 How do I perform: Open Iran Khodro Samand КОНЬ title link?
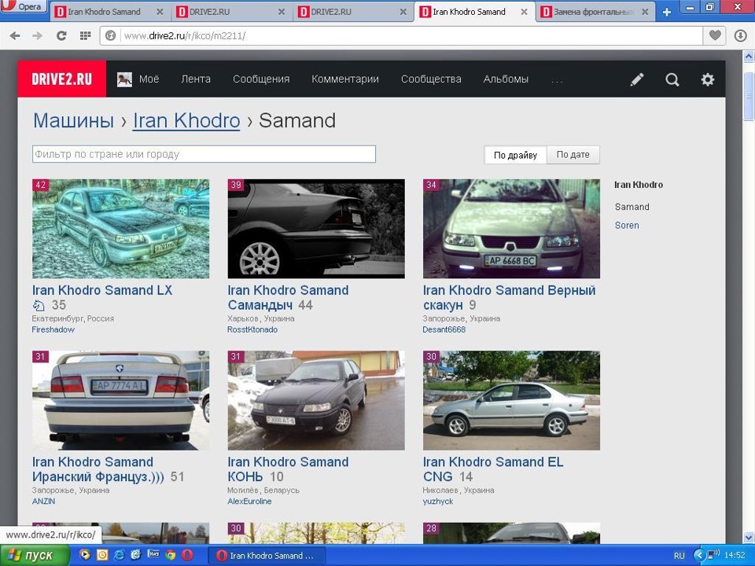click(288, 469)
